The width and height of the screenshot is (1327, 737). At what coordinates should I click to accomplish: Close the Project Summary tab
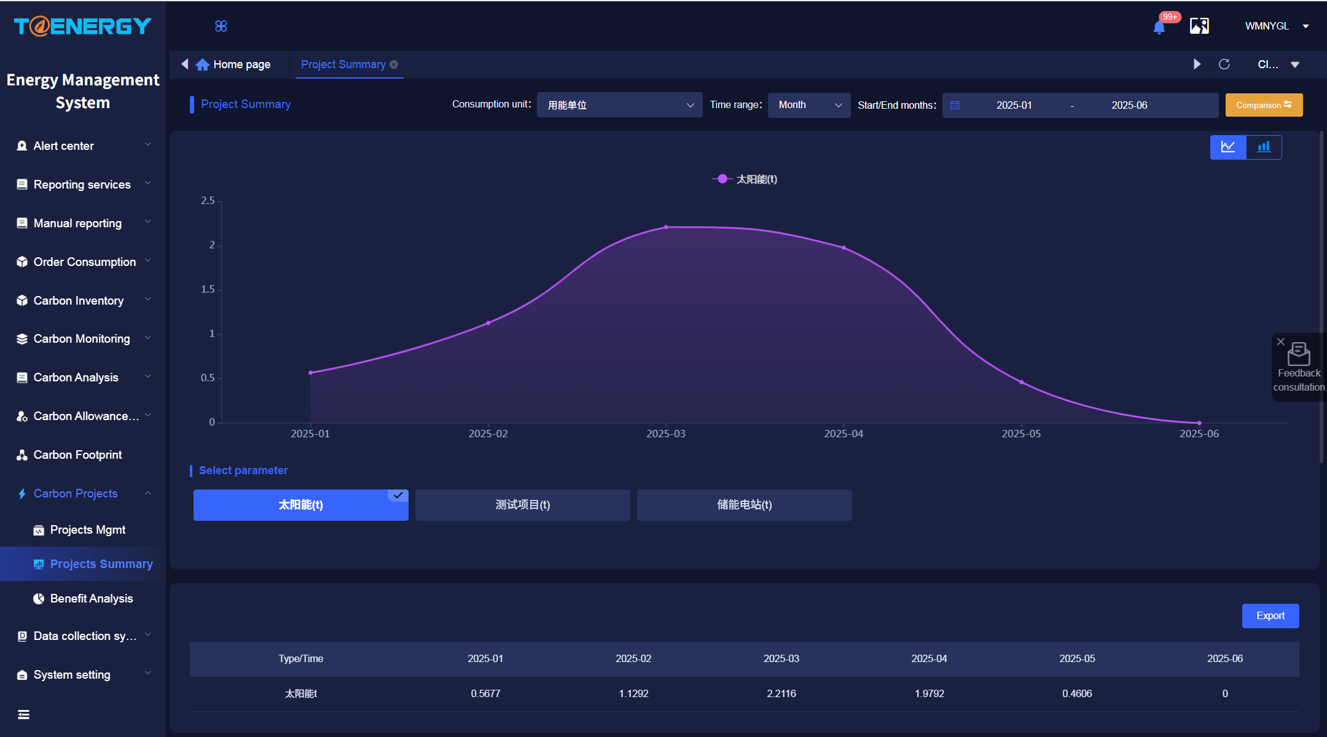[x=394, y=64]
